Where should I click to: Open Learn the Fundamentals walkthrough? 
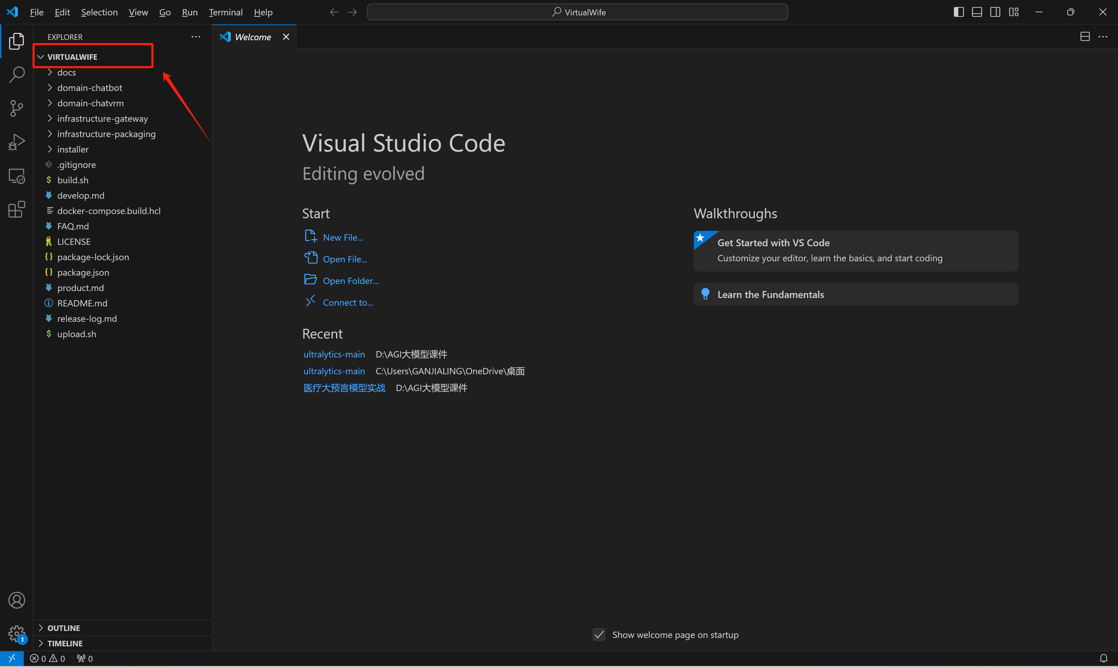coord(856,294)
